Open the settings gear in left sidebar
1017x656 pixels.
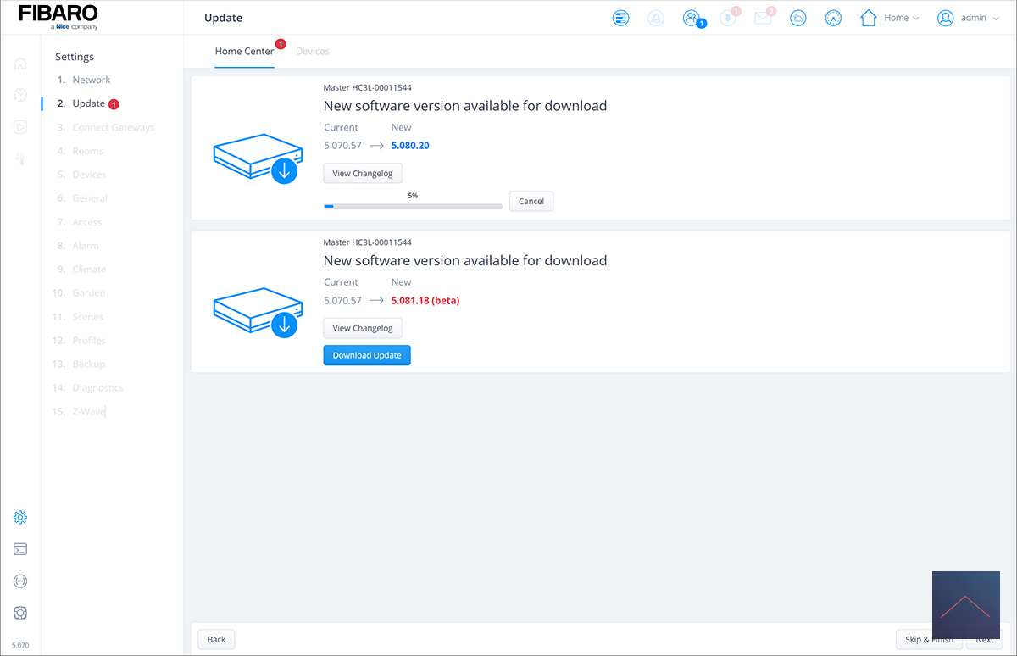(x=20, y=517)
